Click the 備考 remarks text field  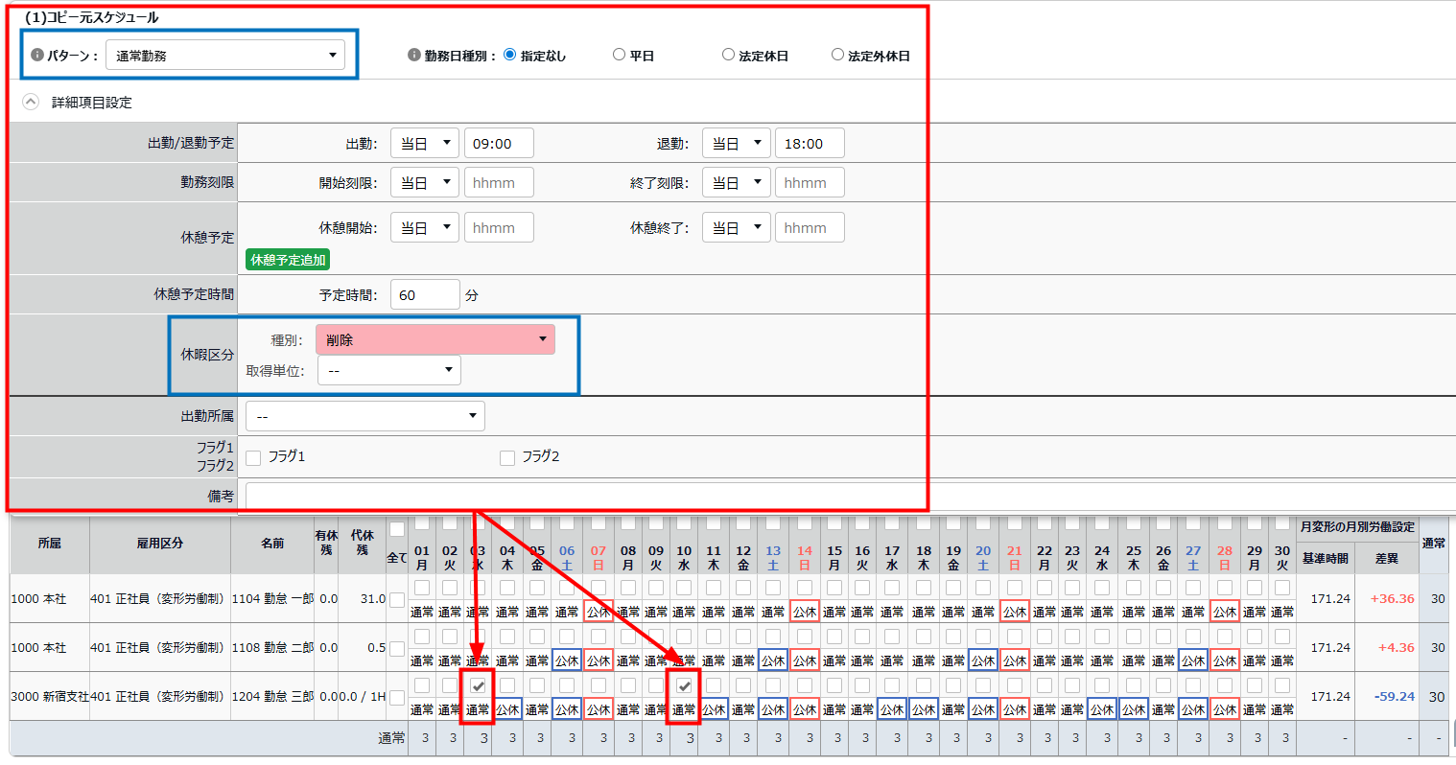[850, 496]
